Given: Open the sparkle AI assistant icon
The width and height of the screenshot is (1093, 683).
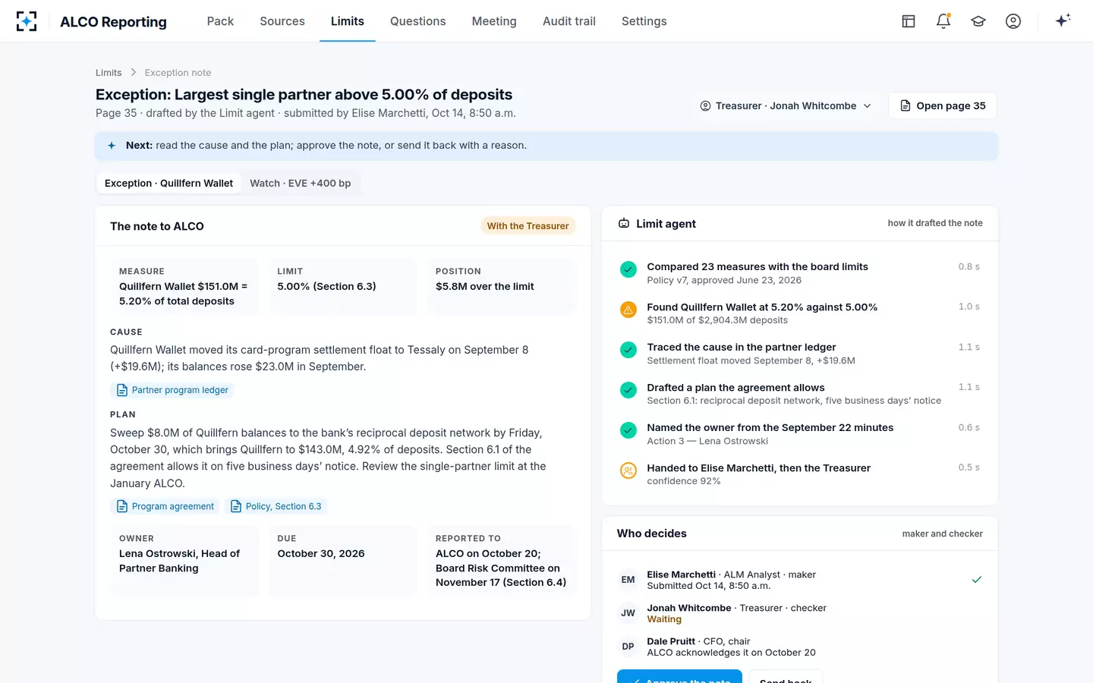Looking at the screenshot, I should (x=1063, y=20).
